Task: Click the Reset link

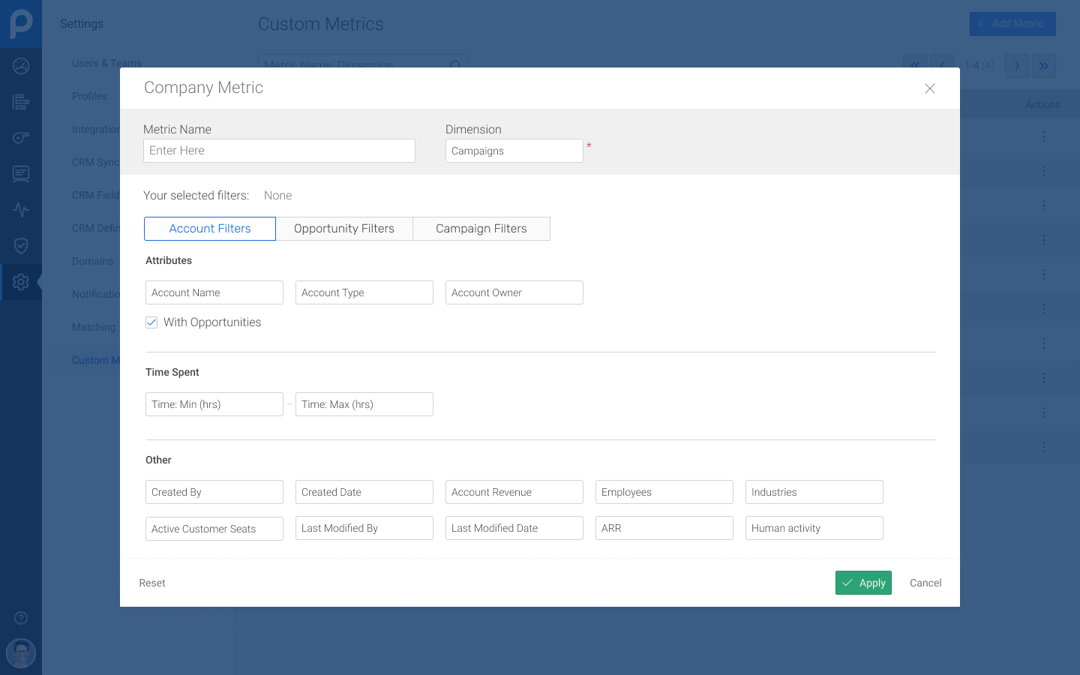Action: pos(152,583)
